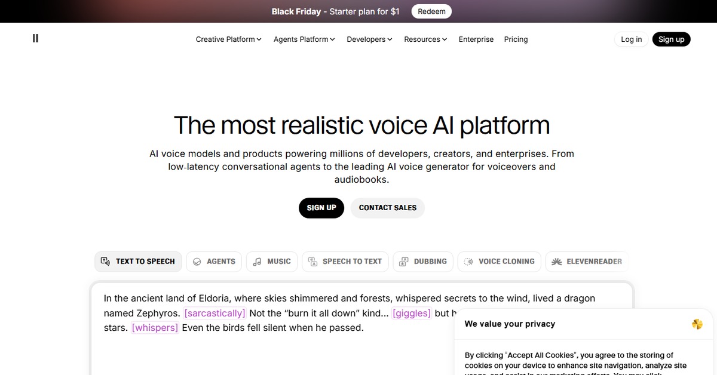The height and width of the screenshot is (375, 717).
Task: Click the Dubbing tab icon
Action: [x=404, y=262]
